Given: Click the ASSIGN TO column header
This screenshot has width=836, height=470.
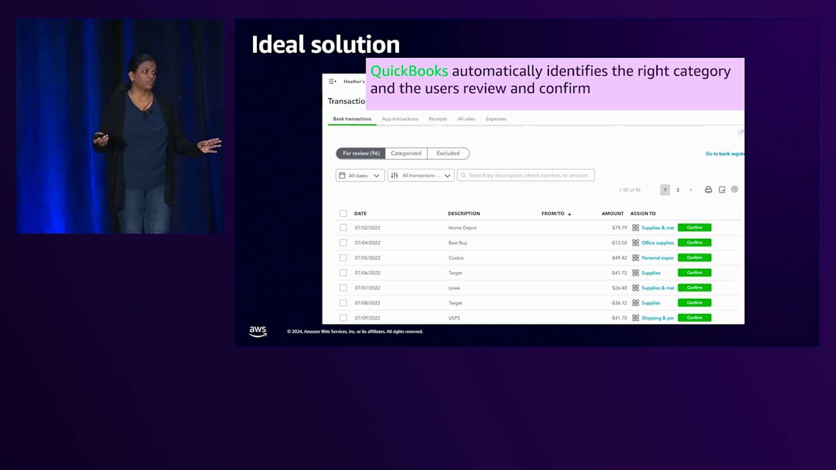Looking at the screenshot, I should 643,214.
